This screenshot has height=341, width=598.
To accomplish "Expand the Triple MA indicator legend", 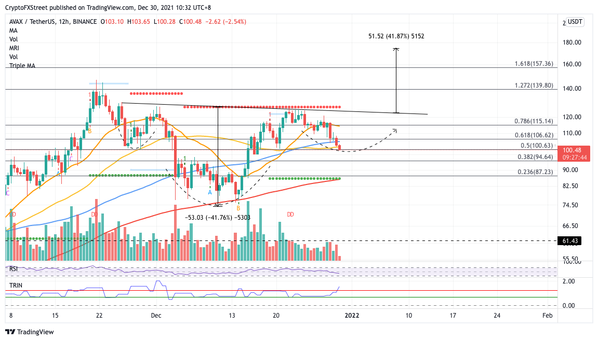I will 22,65.
